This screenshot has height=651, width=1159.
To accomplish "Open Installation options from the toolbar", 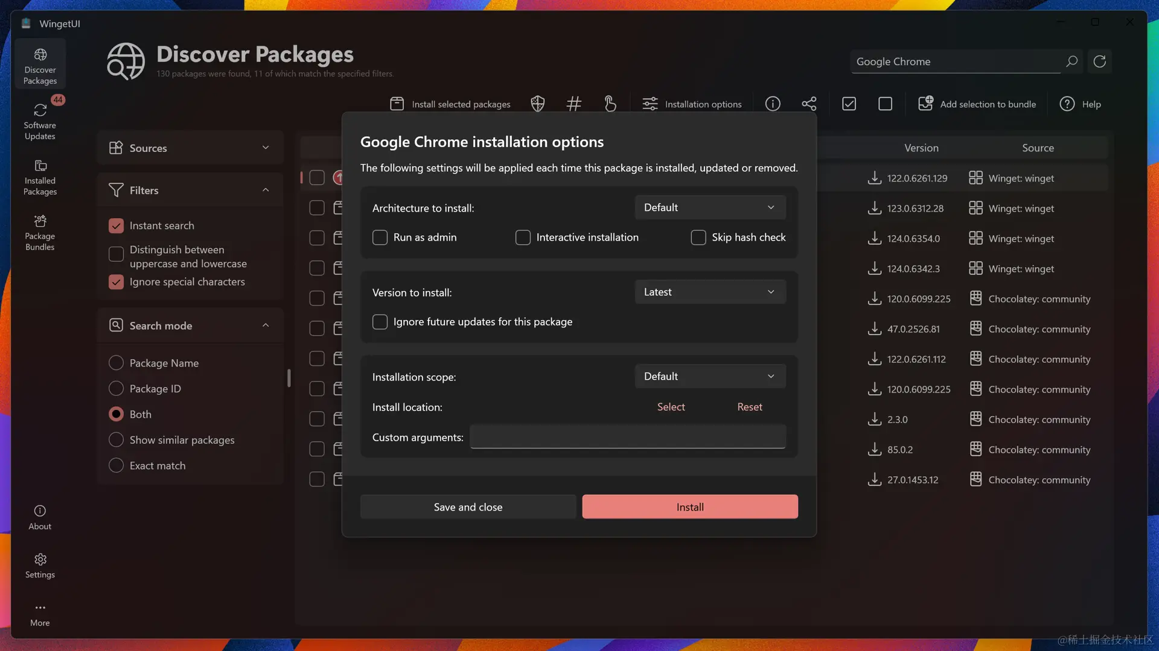I will click(x=692, y=104).
